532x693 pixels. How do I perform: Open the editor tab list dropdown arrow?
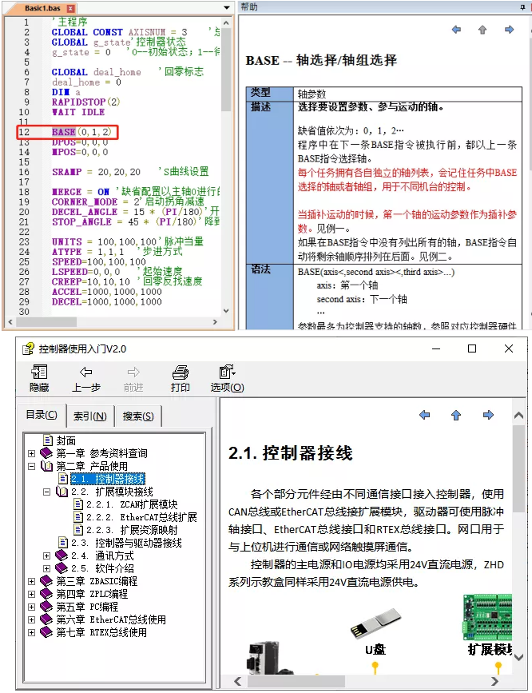(227, 8)
